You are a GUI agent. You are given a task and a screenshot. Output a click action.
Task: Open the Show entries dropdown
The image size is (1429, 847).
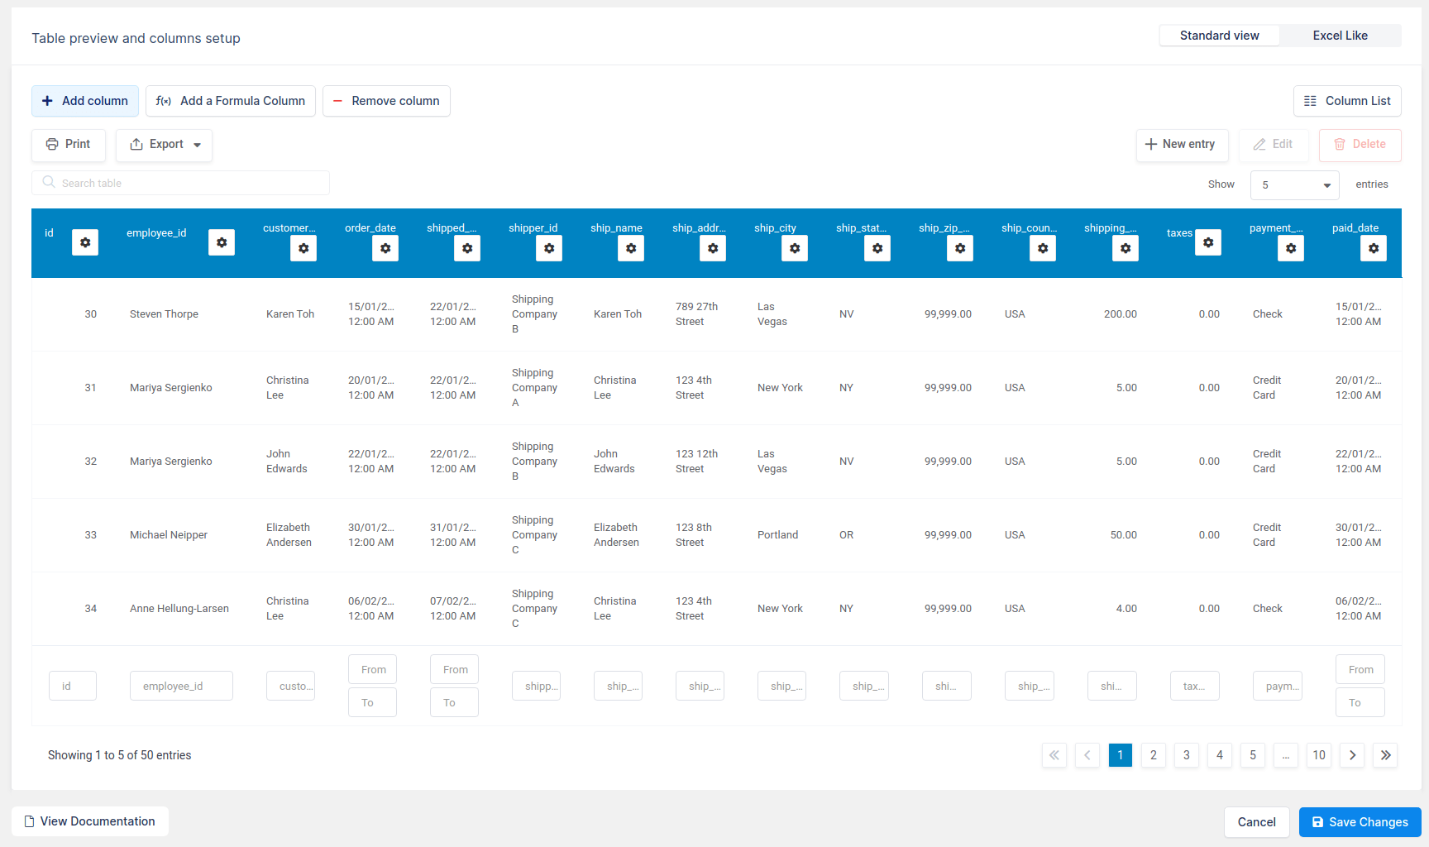click(1294, 184)
